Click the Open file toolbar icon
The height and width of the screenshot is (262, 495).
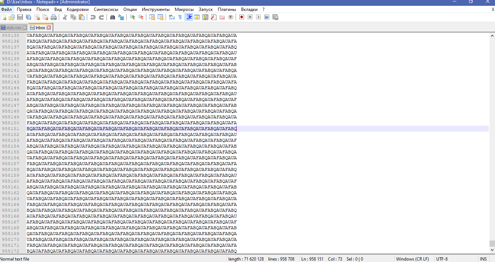11,17
